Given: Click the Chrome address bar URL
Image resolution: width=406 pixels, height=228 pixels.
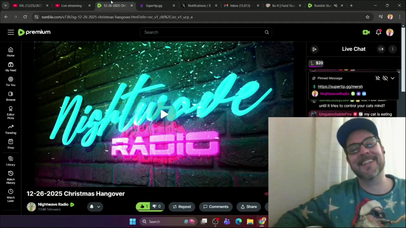Looking at the screenshot, I should coord(117,17).
